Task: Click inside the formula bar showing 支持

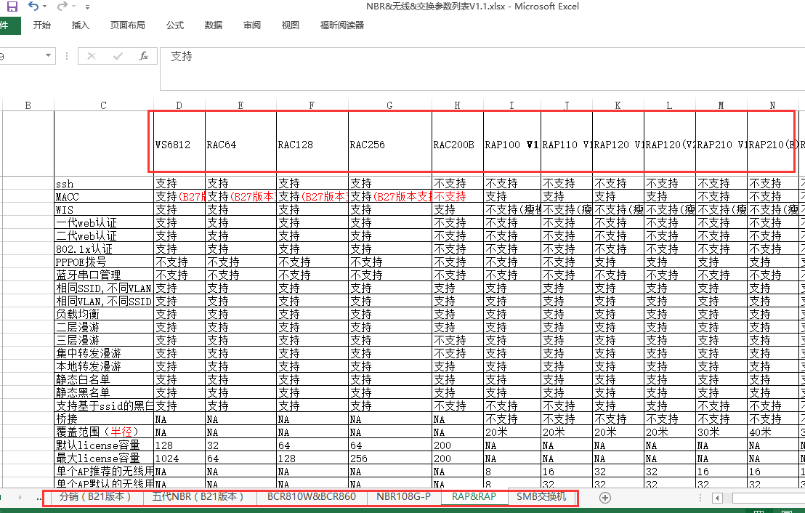Action: pos(482,69)
